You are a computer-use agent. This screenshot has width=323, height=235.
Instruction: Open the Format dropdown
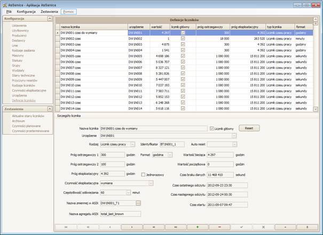click(x=170, y=155)
